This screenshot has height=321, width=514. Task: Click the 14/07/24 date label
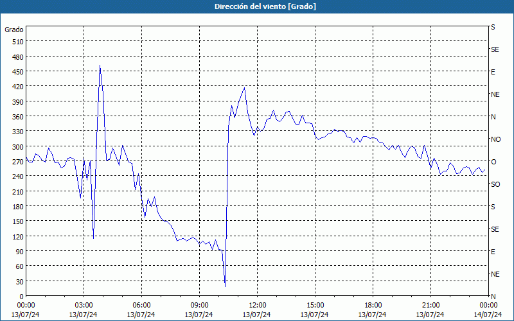(488, 315)
